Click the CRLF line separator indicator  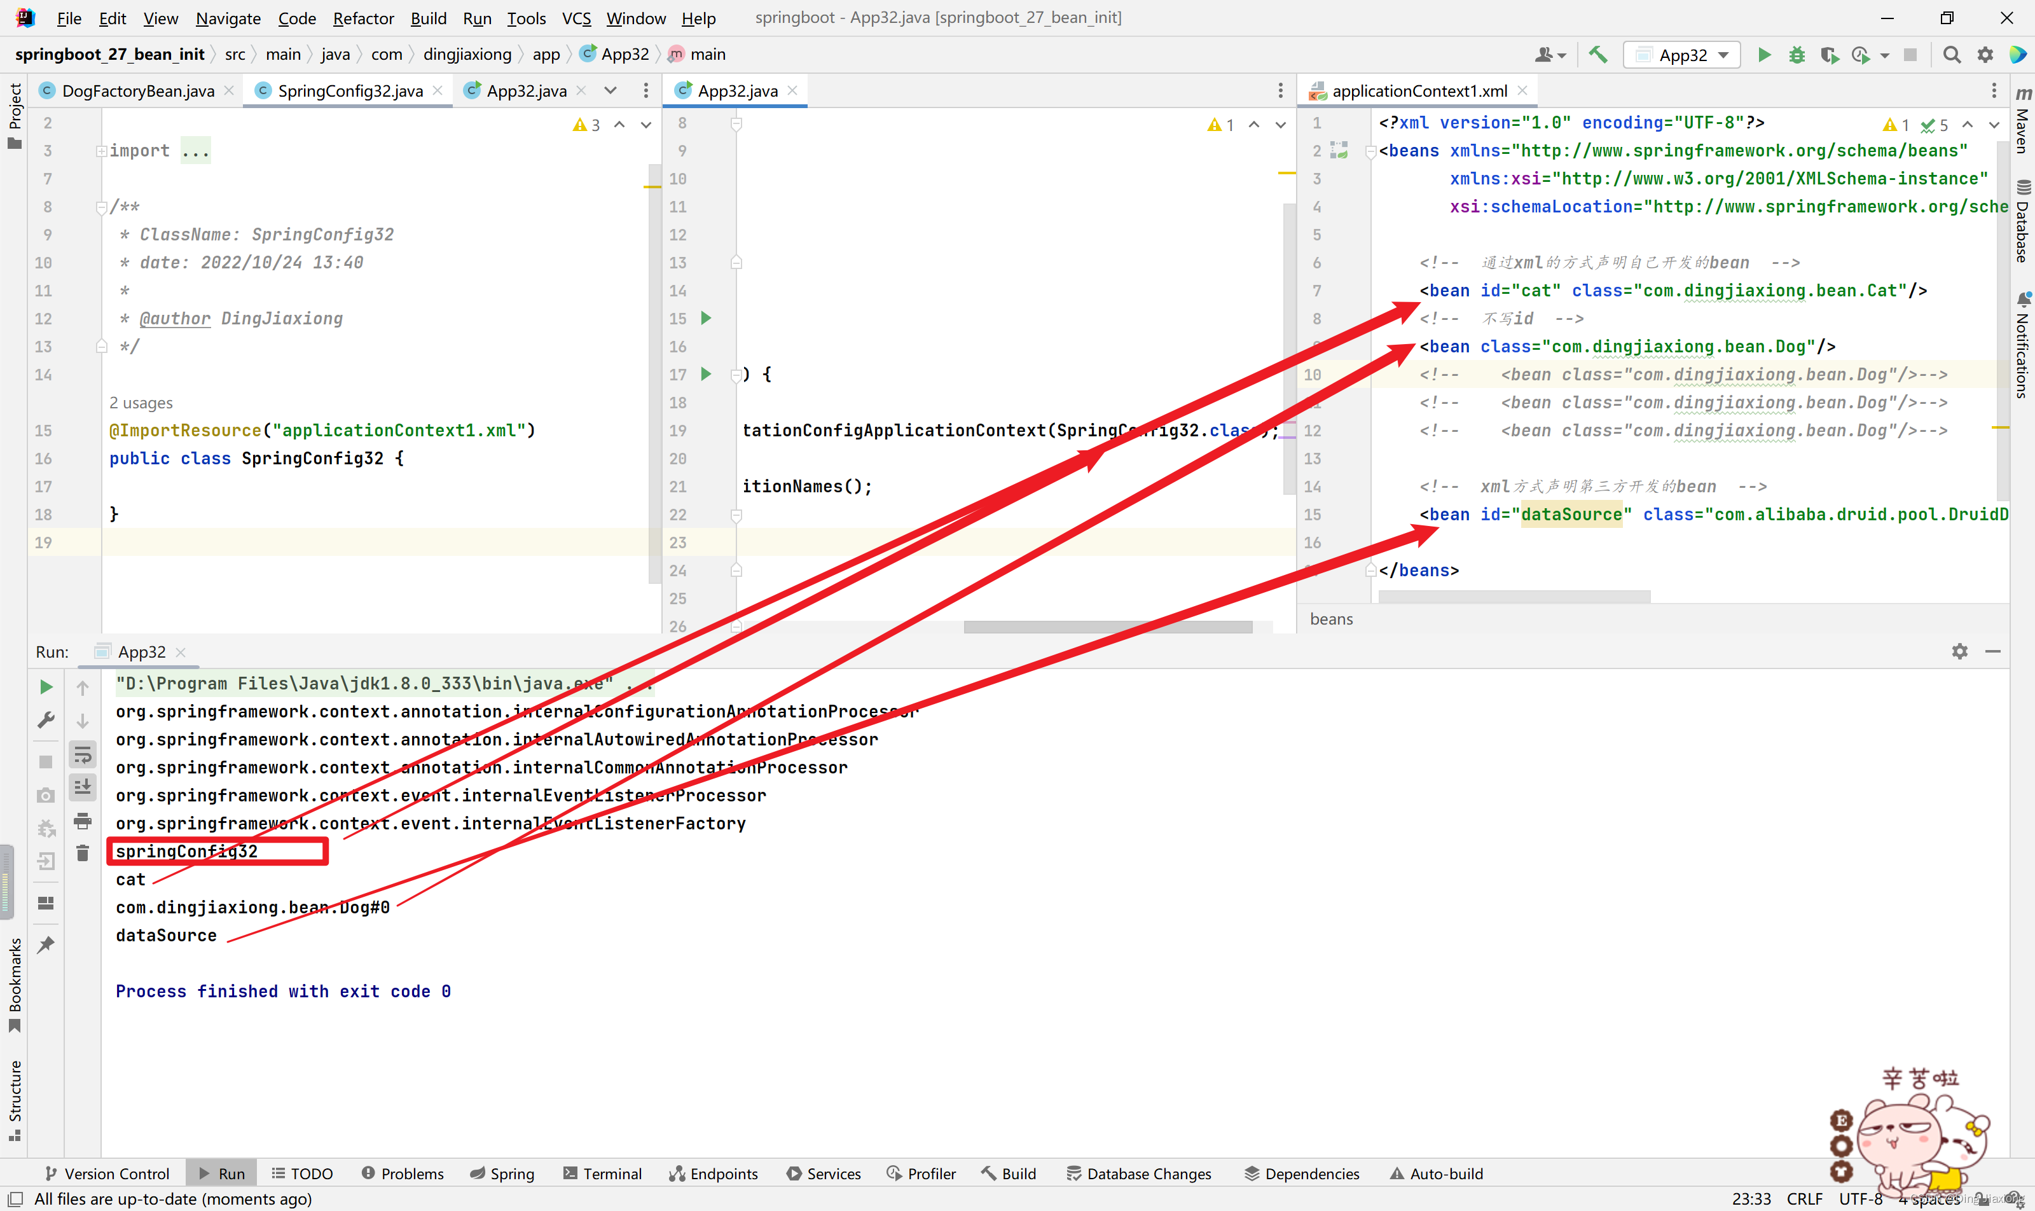pos(1804,1199)
